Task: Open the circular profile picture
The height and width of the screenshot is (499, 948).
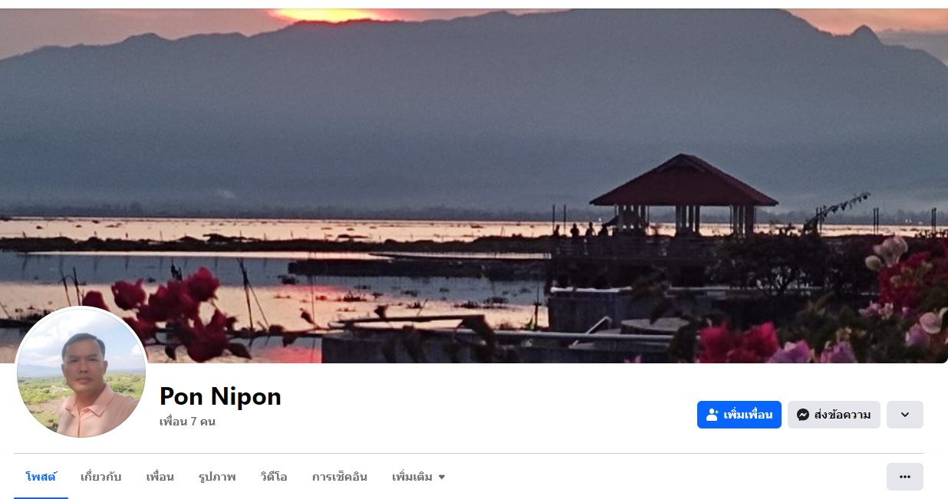Action: (x=81, y=373)
